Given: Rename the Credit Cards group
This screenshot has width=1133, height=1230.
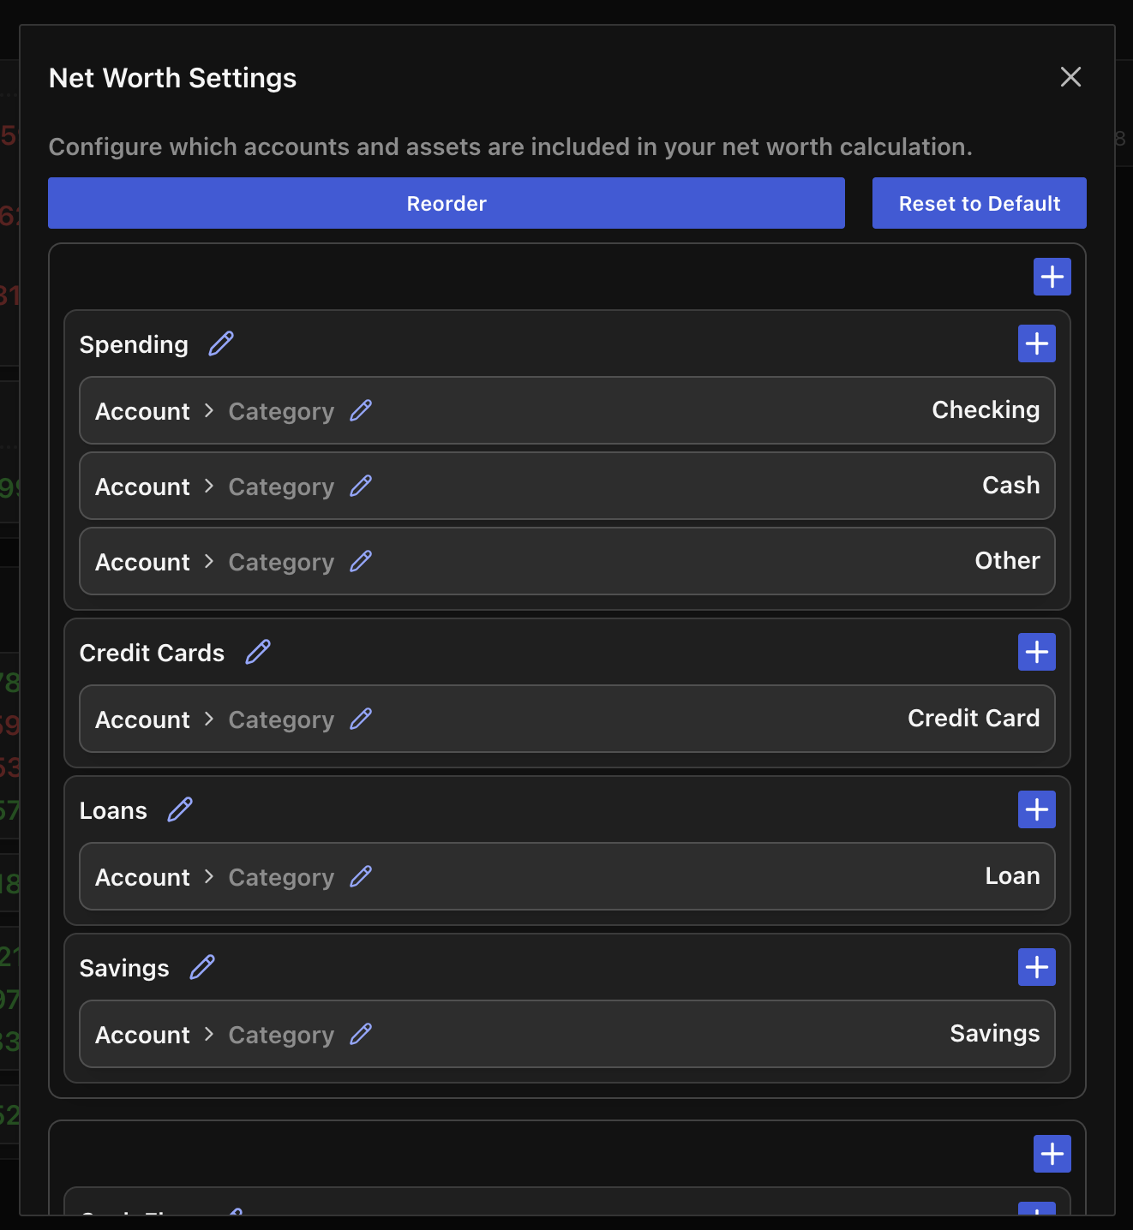Looking at the screenshot, I should 258,652.
